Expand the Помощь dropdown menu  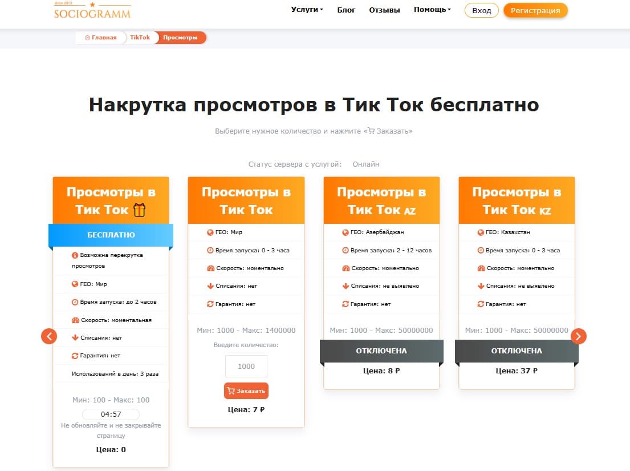[432, 10]
